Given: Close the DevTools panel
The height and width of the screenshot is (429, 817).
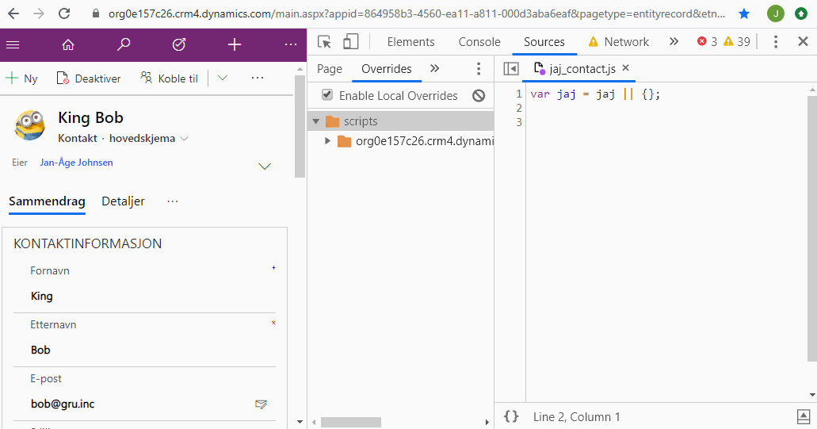Looking at the screenshot, I should (803, 42).
